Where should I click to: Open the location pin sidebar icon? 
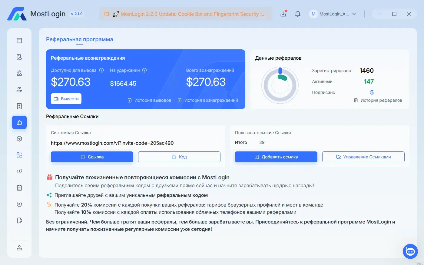(x=19, y=73)
